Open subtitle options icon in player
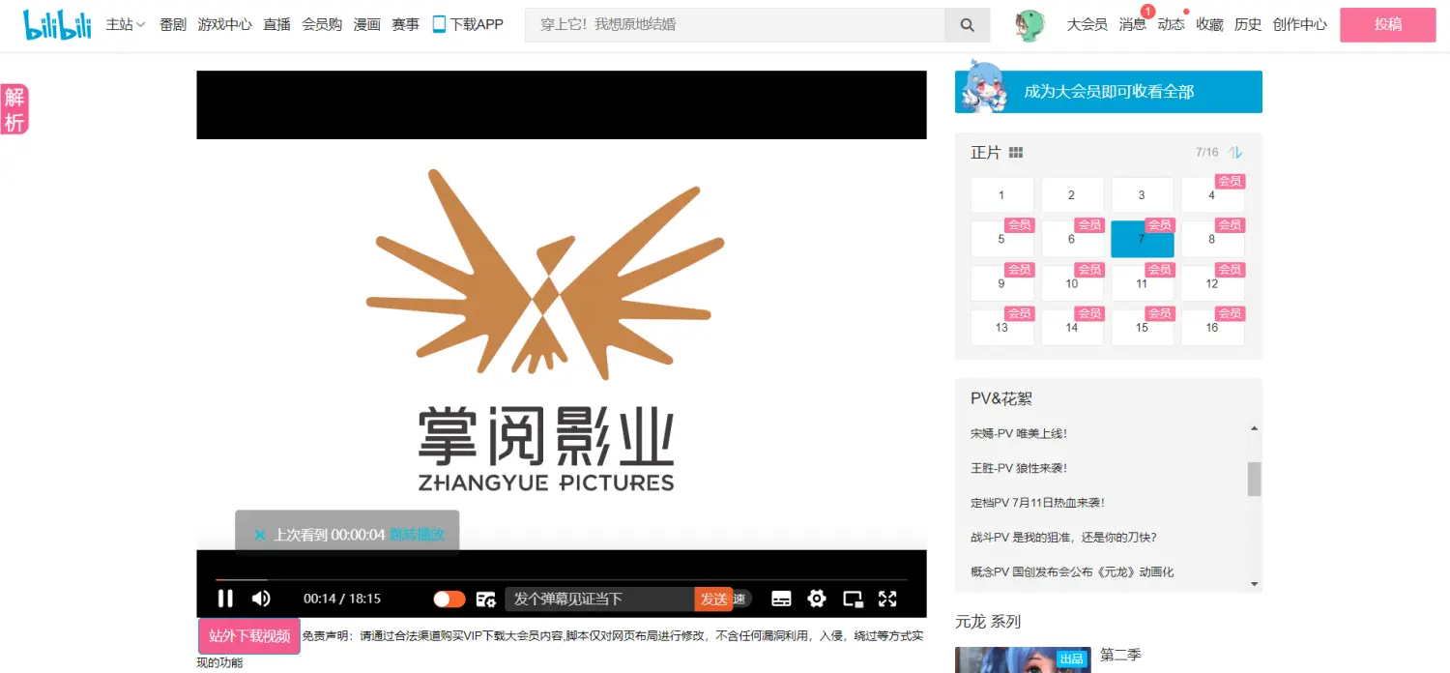The image size is (1450, 673). pyautogui.click(x=781, y=599)
